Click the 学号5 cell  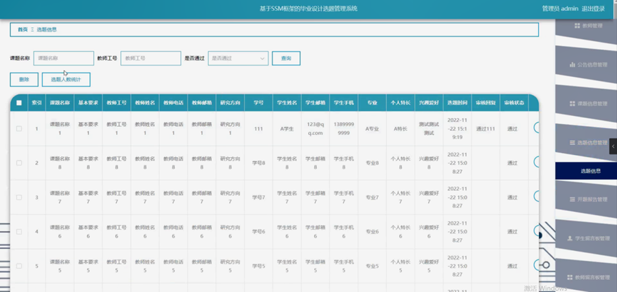click(x=258, y=266)
